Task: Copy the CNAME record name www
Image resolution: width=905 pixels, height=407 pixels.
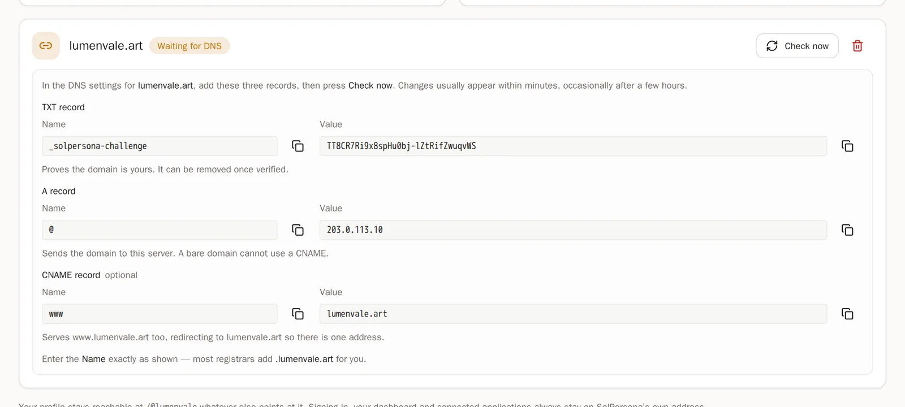Action: (x=298, y=314)
